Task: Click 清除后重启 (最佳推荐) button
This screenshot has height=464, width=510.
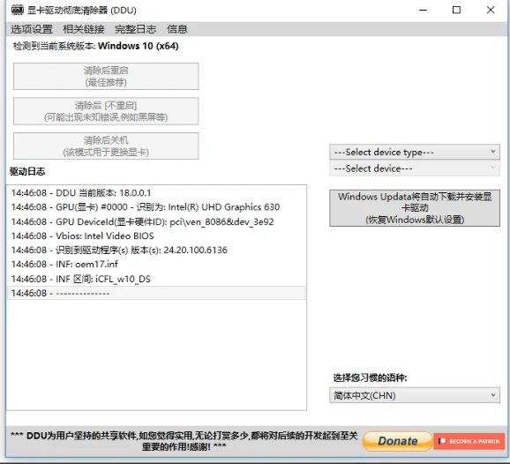Action: 106,77
